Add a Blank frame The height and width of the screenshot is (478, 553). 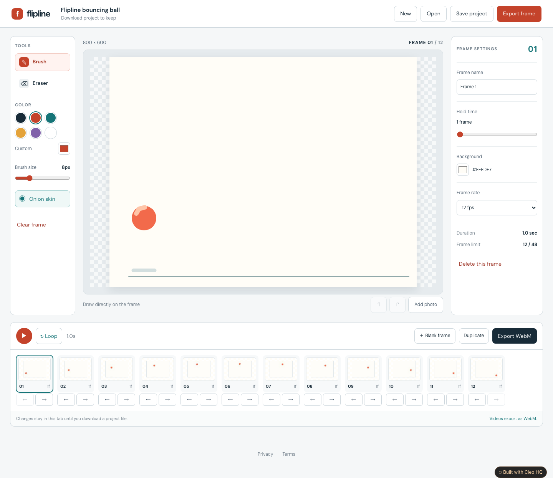tap(435, 336)
